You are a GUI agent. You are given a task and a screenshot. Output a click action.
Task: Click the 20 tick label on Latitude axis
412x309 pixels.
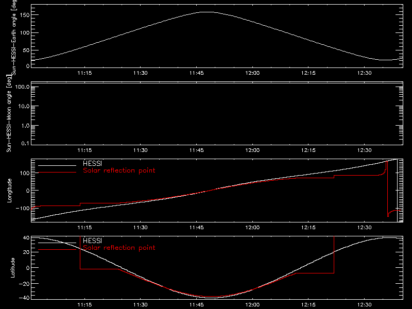26,252
